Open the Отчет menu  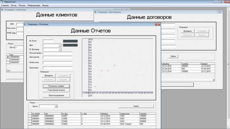coord(13,5)
